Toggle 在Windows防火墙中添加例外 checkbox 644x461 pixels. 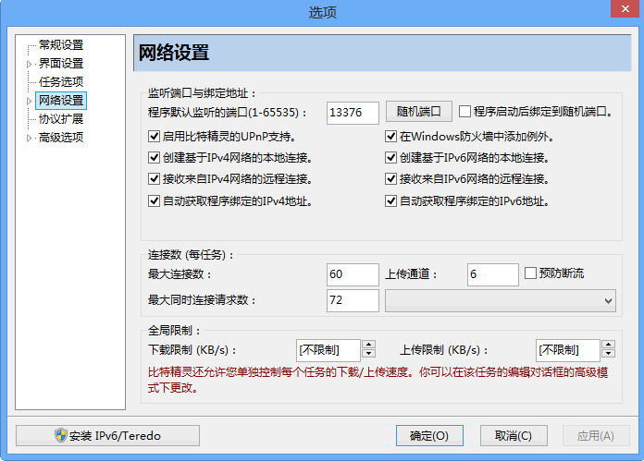(x=390, y=136)
